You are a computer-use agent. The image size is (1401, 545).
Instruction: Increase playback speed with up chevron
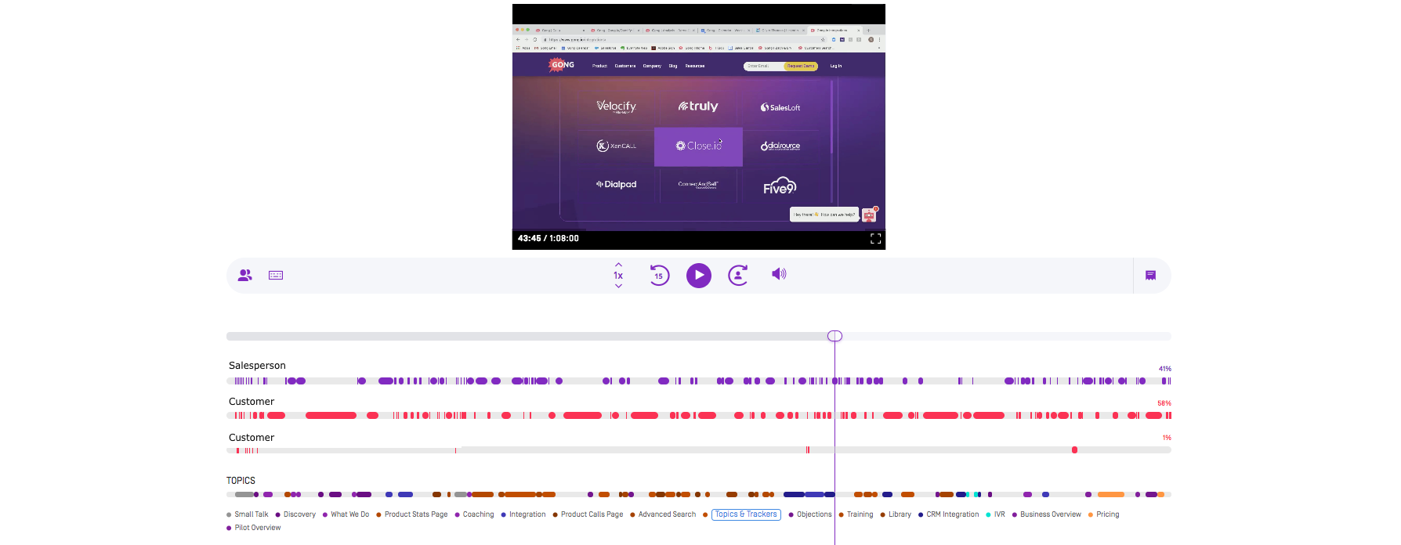(x=618, y=265)
